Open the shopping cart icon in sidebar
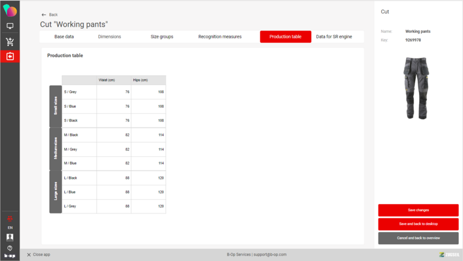Viewport: 463px width, 261px height. 10,42
